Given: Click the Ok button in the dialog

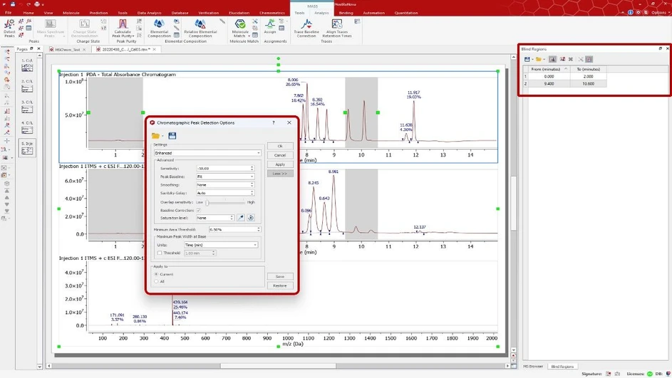Looking at the screenshot, I should click(280, 146).
